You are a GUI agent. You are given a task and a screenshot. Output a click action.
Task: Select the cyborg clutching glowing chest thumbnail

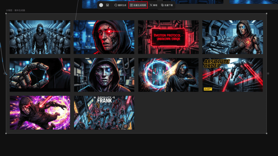click(233, 37)
